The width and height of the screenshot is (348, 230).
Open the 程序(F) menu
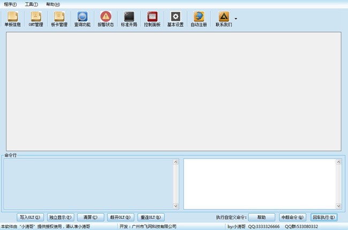[x=10, y=4]
